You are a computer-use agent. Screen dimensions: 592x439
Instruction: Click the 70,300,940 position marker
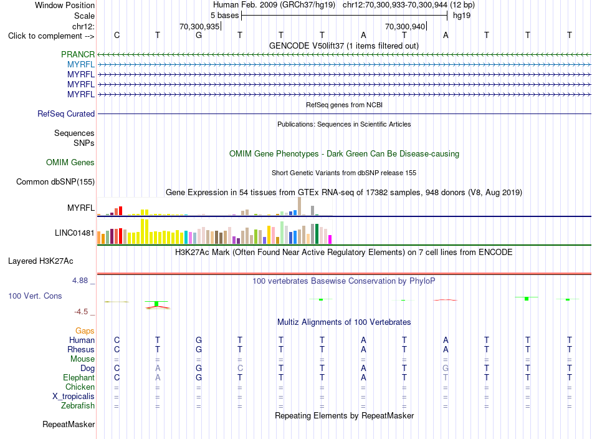pos(405,26)
